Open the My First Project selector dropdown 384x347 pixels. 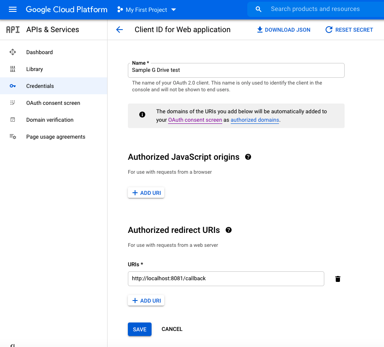click(x=146, y=10)
